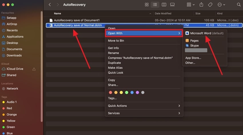Sort by Name column header
This screenshot has width=243, height=135.
pos(57,13)
